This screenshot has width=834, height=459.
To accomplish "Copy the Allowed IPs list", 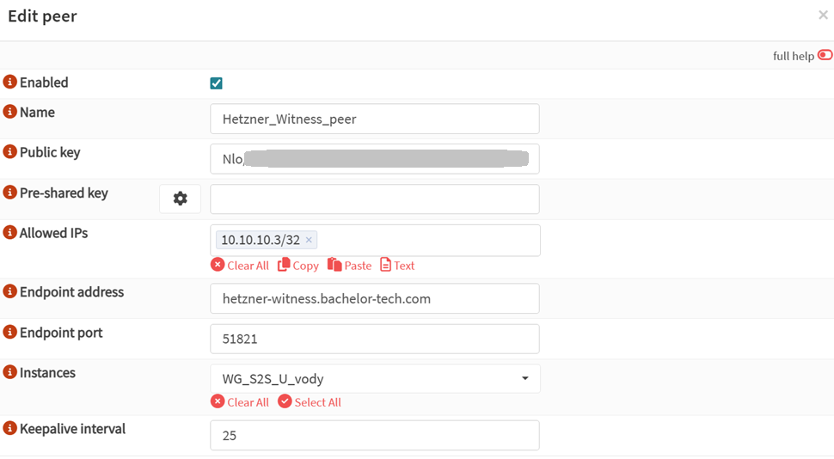I will (297, 266).
